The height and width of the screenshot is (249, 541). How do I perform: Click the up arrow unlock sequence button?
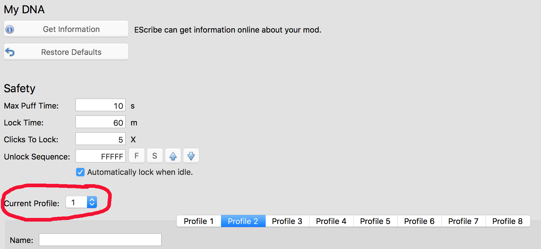173,156
